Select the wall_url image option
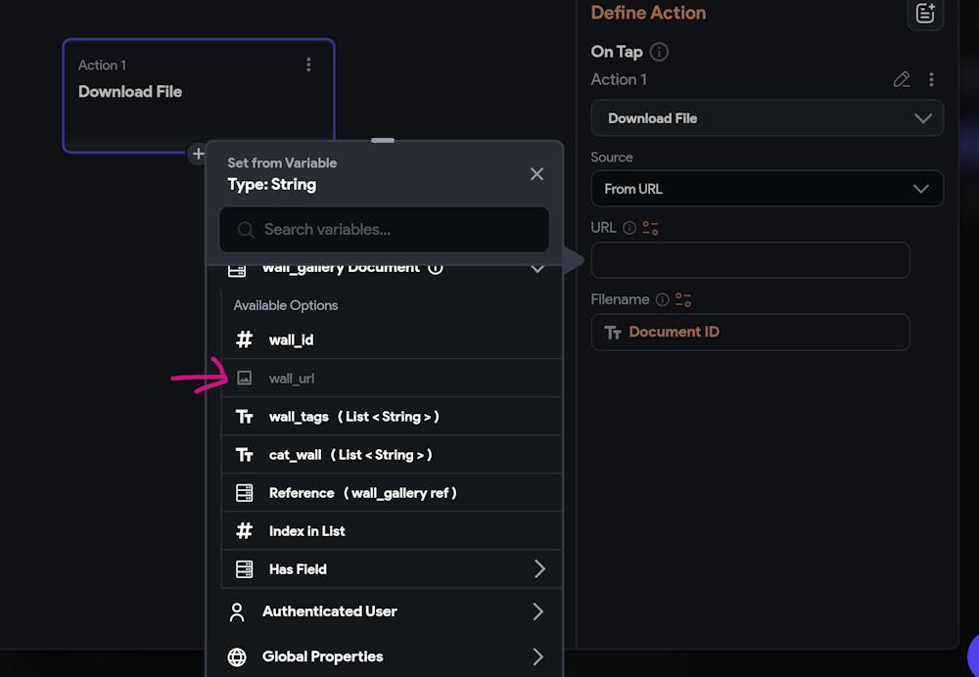 tap(291, 379)
